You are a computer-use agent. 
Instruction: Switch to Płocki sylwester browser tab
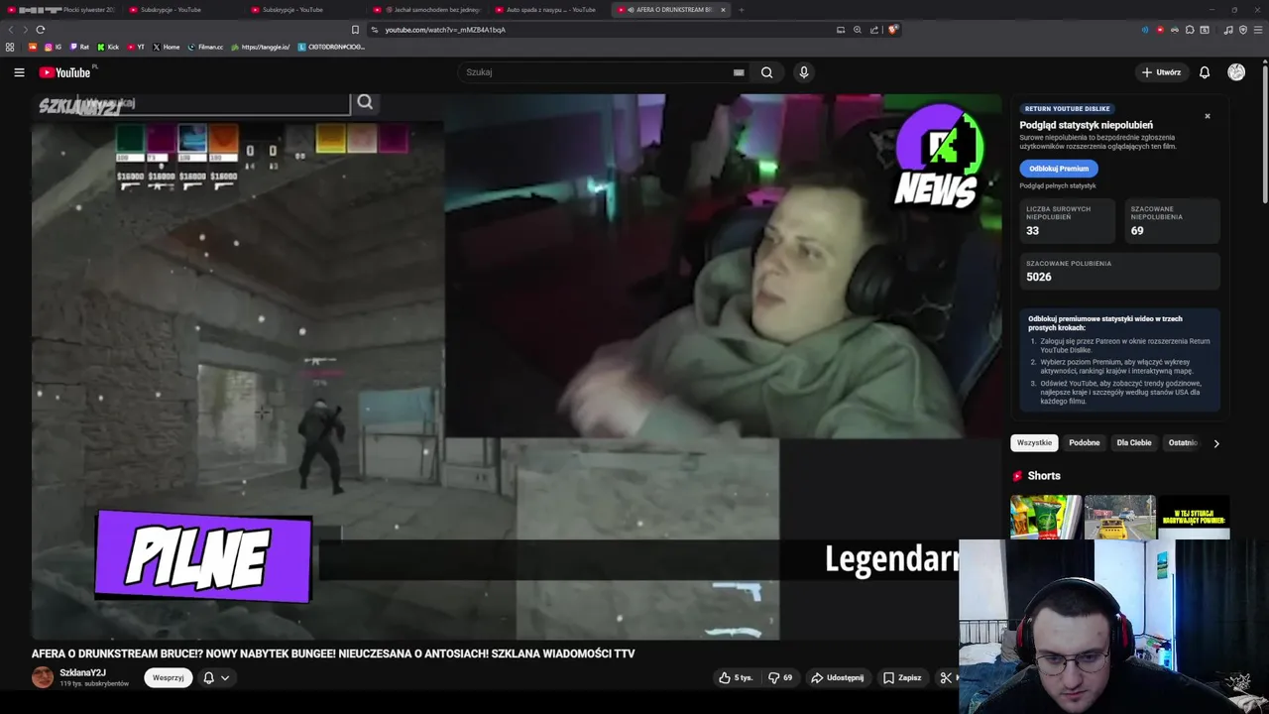pyautogui.click(x=59, y=10)
